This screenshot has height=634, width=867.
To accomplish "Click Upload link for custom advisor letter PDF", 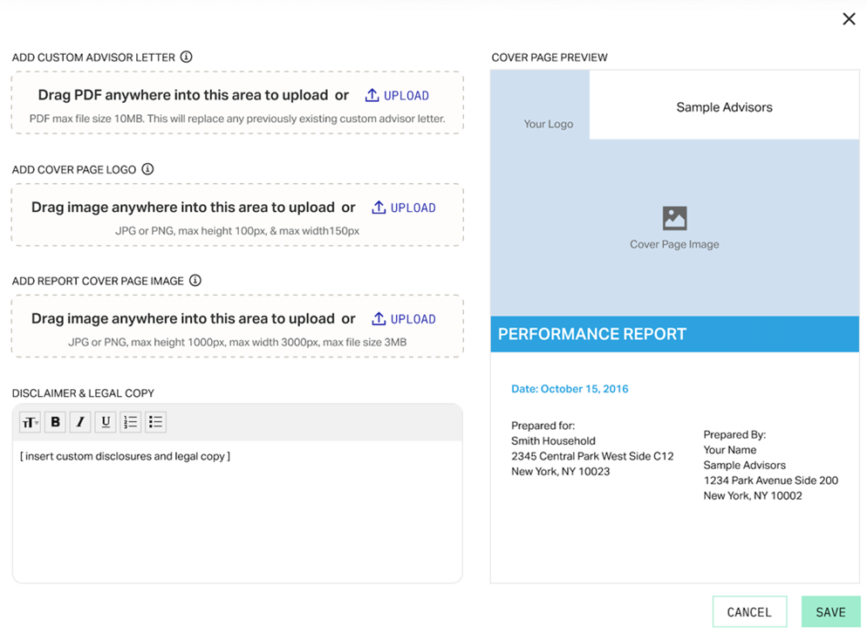I will pyautogui.click(x=398, y=96).
